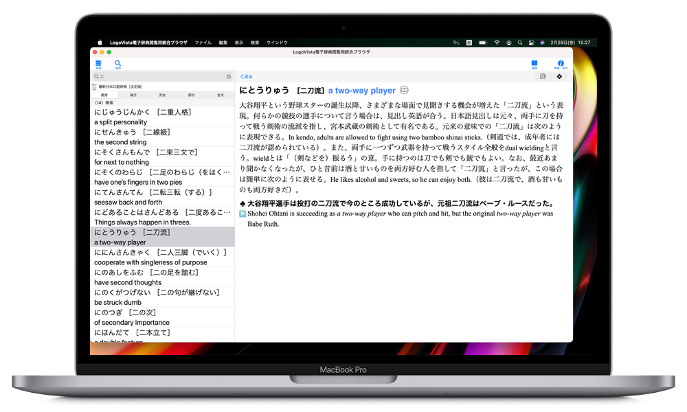The image size is (687, 412).
Task: Click the dictionary icon beside 最新日米口語辞典
Action: coord(94,87)
